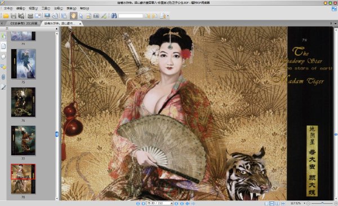Click the Save floppy disk icon
Screen dimensions: 338x206
(x=14, y=16)
